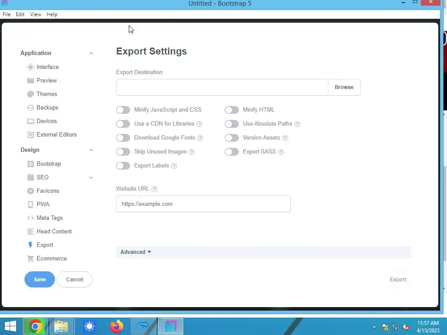Open Ecommerce settings in sidebar
The image size is (447, 335).
(x=52, y=258)
